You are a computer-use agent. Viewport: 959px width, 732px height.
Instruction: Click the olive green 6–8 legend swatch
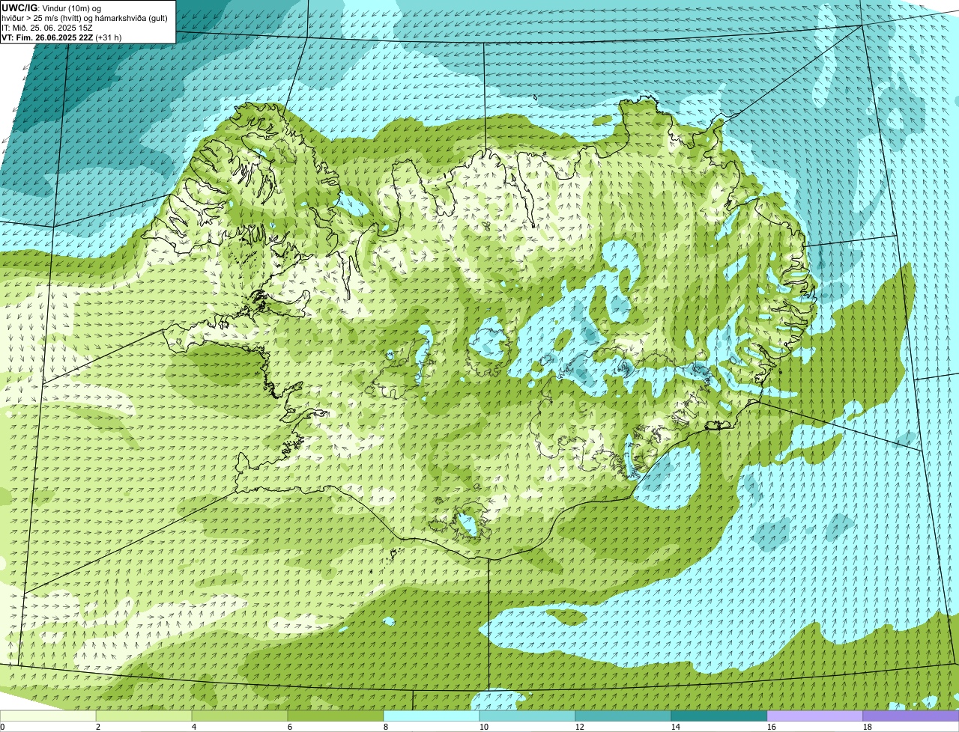(336, 716)
